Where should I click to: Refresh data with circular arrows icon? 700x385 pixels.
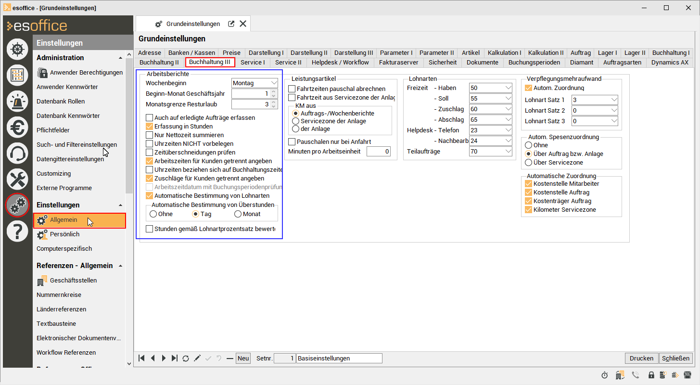186,358
